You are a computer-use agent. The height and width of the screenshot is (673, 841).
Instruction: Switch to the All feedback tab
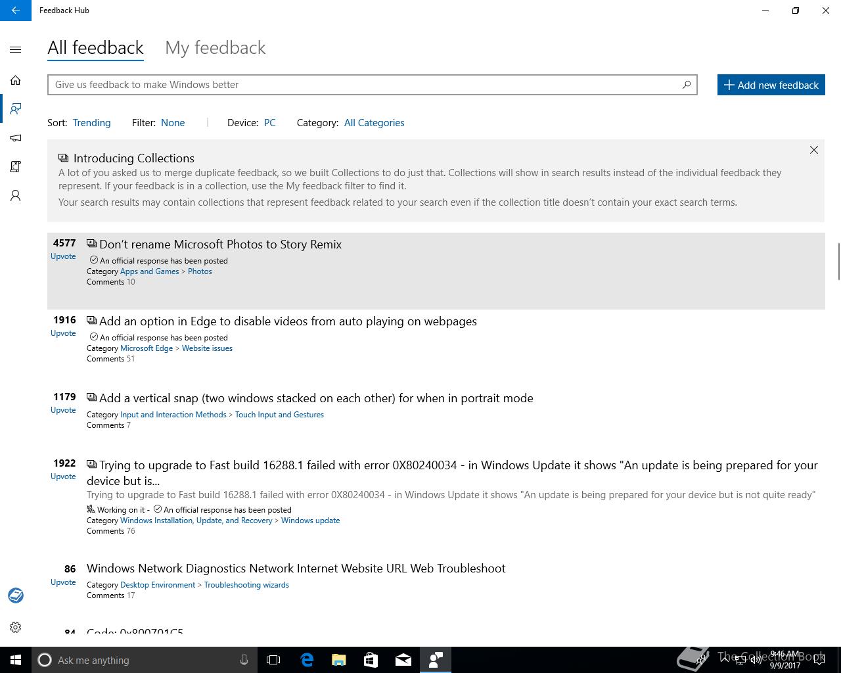(x=95, y=48)
